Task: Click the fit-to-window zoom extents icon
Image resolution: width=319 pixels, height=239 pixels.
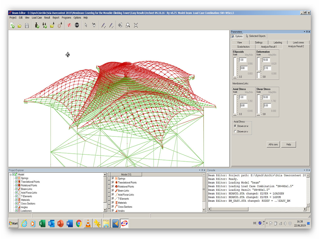Action: click(x=136, y=25)
